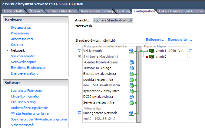Click the Trixbox TK-Anlage entry

click(97, 68)
